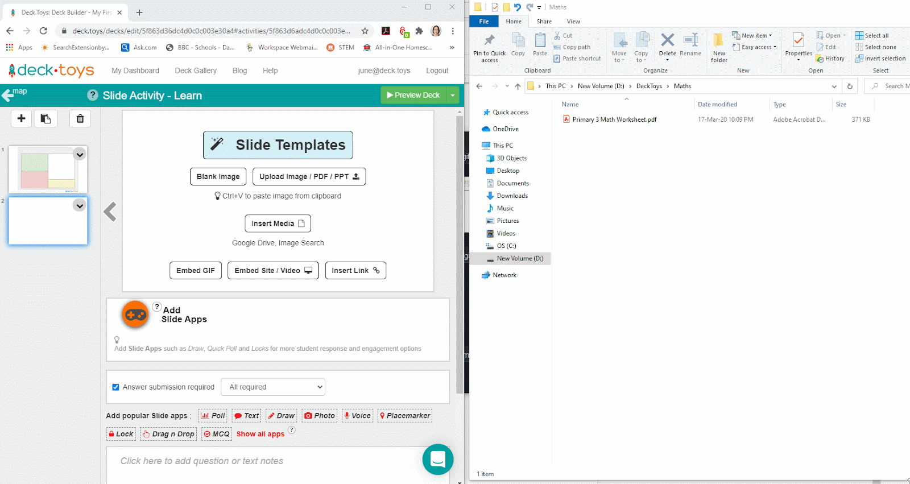This screenshot has height=484, width=910.
Task: Bookmark page with the star icon in Chrome
Action: coord(365,31)
